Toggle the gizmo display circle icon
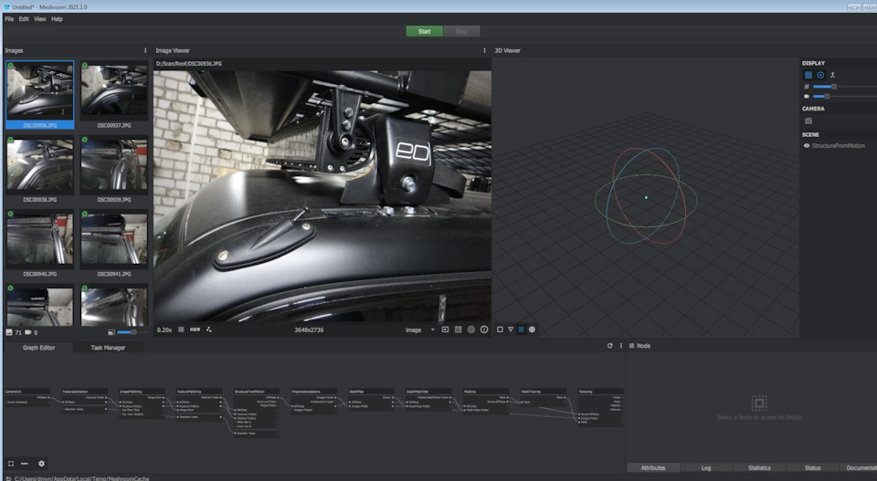The height and width of the screenshot is (481, 877). (820, 75)
